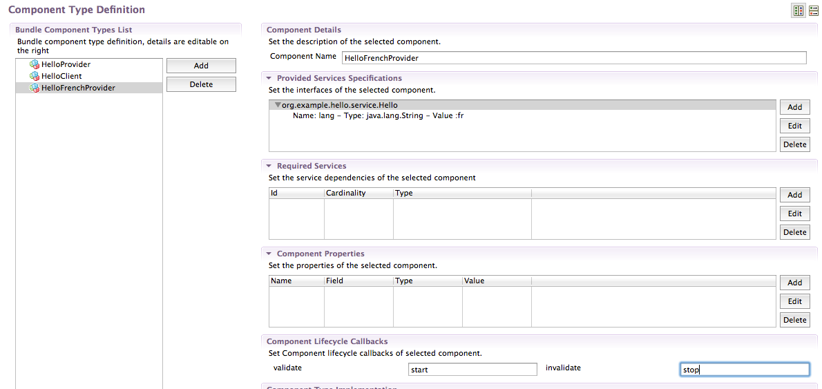Add a new component property
822x389 pixels.
[x=794, y=283]
